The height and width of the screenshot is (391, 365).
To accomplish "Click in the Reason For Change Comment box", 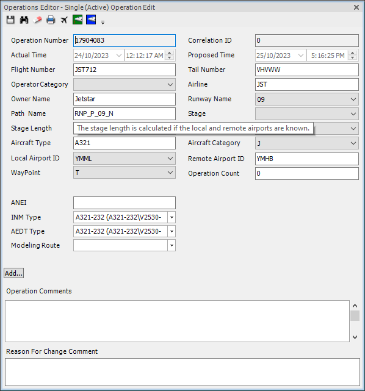I will pyautogui.click(x=182, y=372).
